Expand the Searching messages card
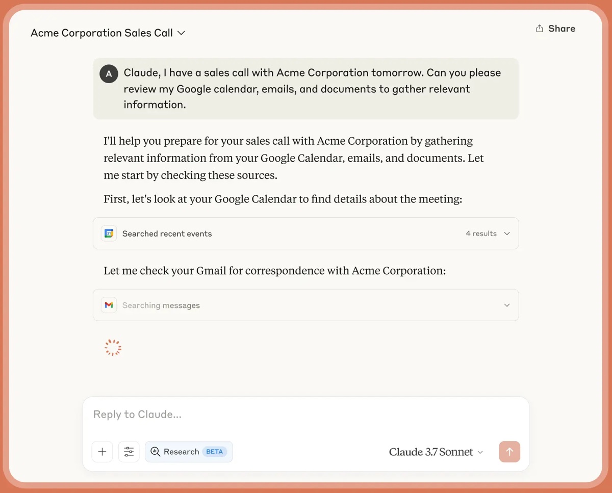612x493 pixels. click(x=506, y=305)
